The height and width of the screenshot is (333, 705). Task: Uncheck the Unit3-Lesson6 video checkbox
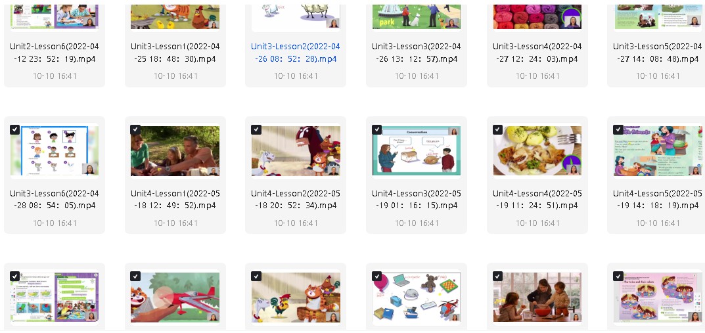pos(15,129)
